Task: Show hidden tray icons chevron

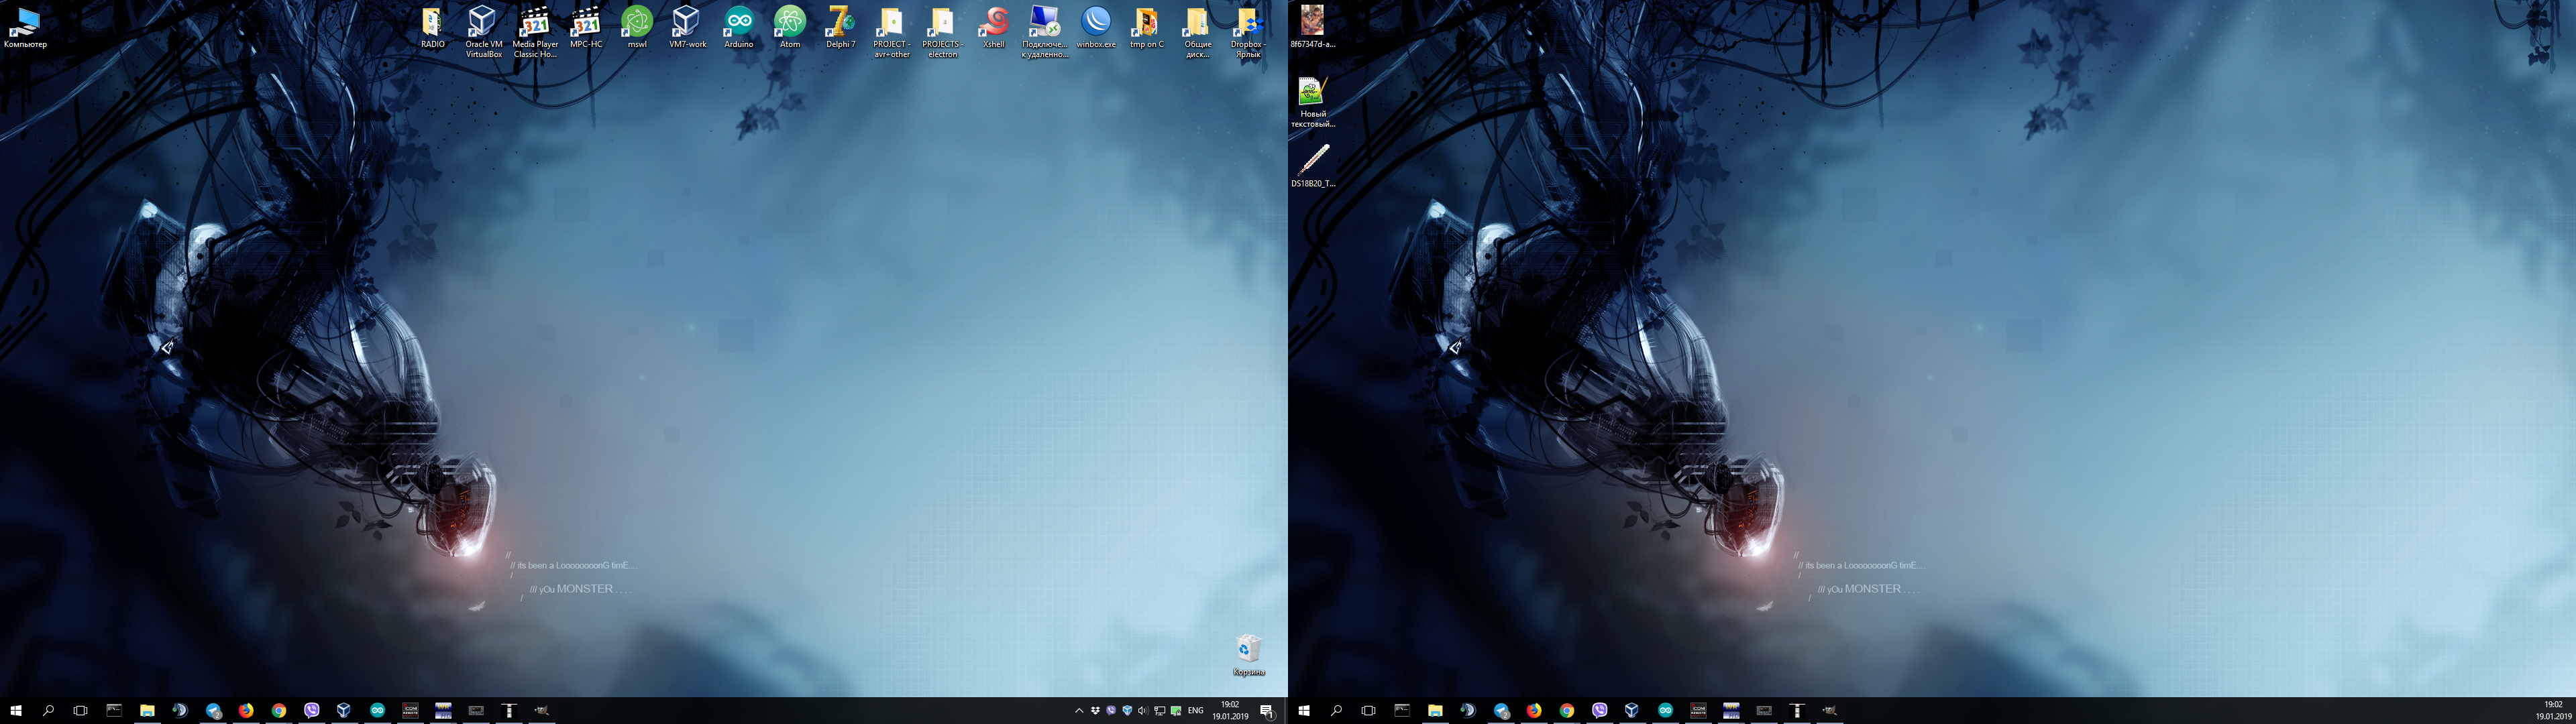Action: [x=1079, y=710]
